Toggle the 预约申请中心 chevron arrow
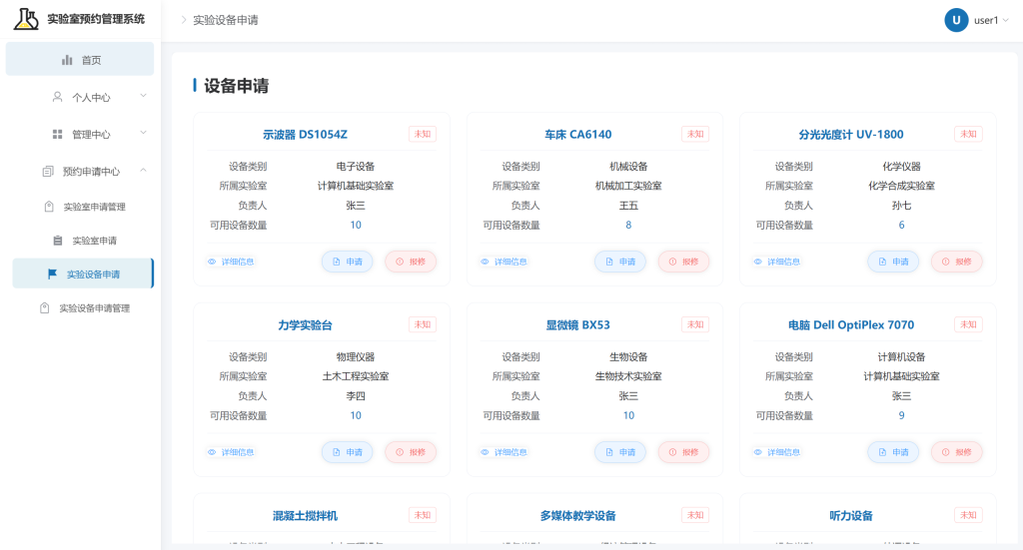 tap(143, 170)
